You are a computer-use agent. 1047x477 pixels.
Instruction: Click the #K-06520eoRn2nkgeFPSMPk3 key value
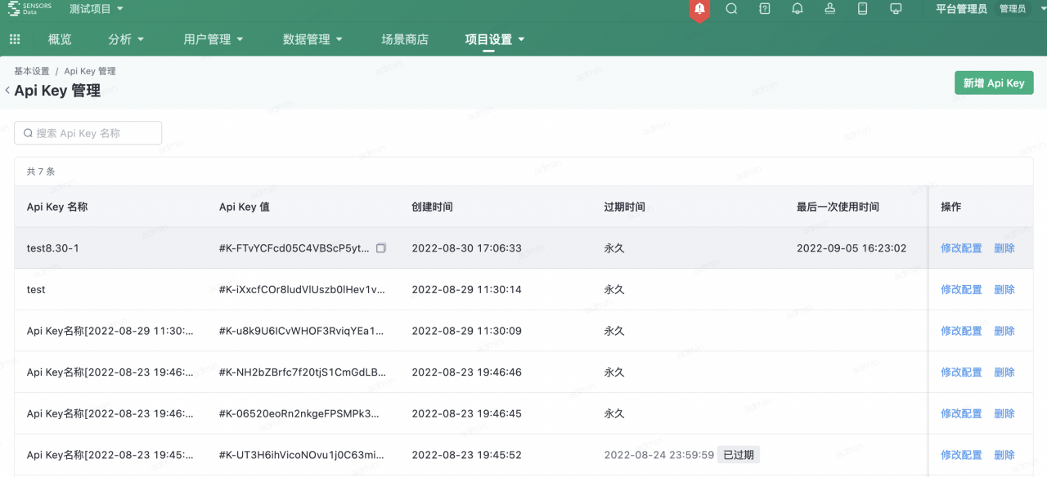click(x=299, y=414)
